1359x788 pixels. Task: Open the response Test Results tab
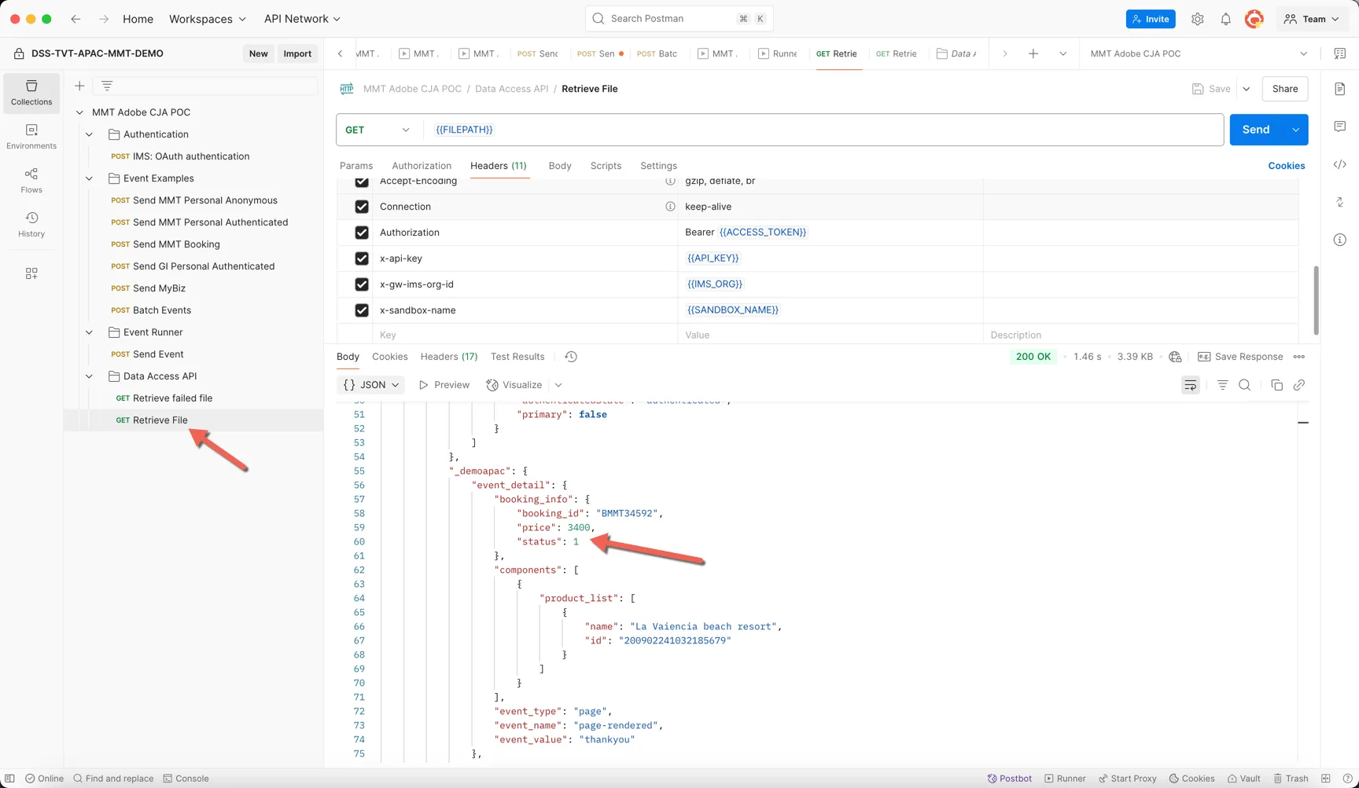click(x=517, y=357)
